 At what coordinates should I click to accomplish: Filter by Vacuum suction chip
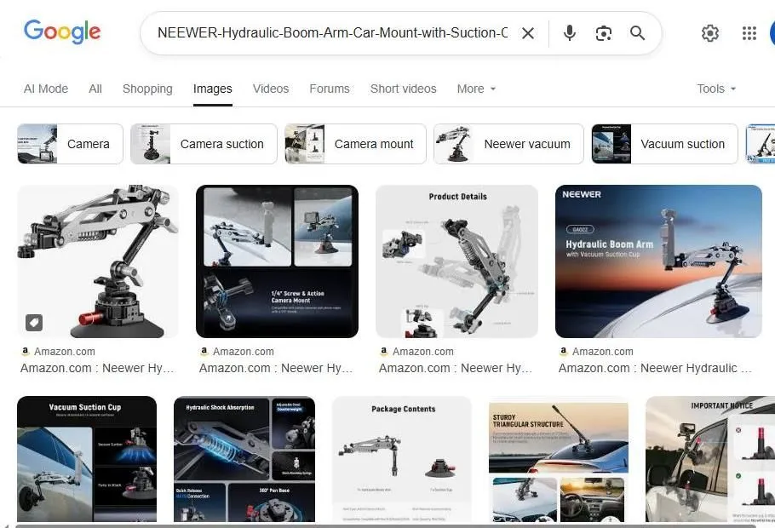pyautogui.click(x=664, y=144)
